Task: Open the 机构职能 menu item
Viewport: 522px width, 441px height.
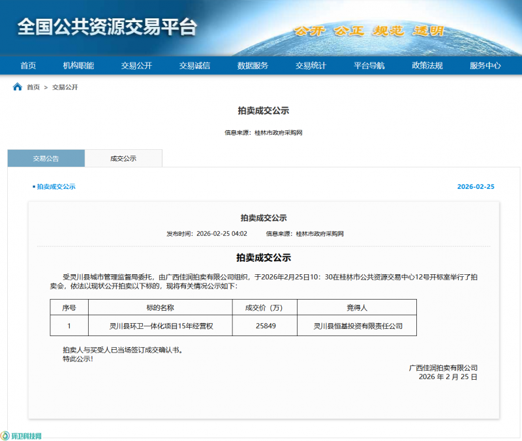Action: 78,66
